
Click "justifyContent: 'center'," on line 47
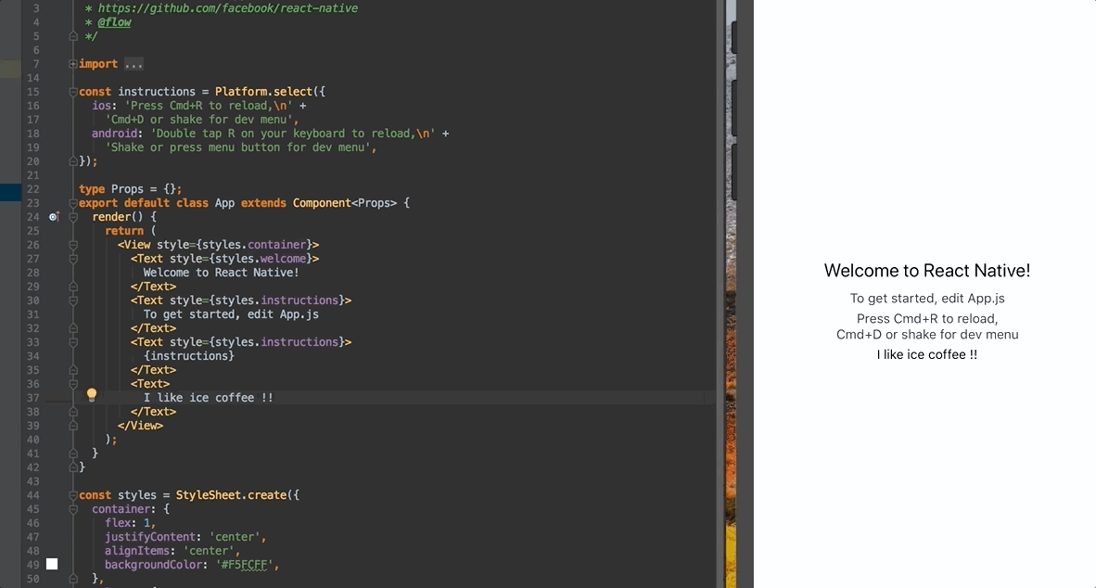(185, 537)
